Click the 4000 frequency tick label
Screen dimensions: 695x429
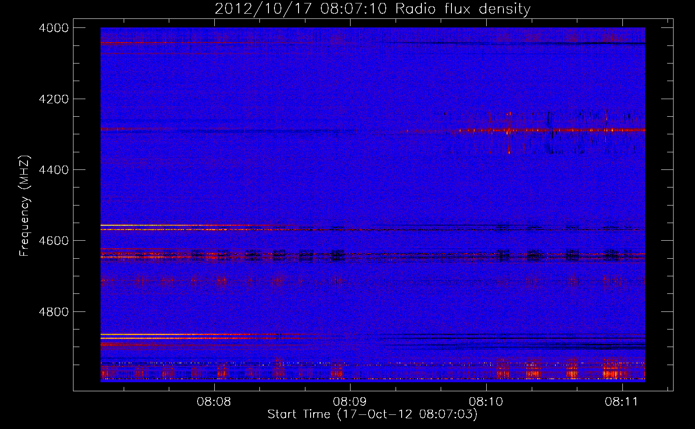click(x=54, y=28)
